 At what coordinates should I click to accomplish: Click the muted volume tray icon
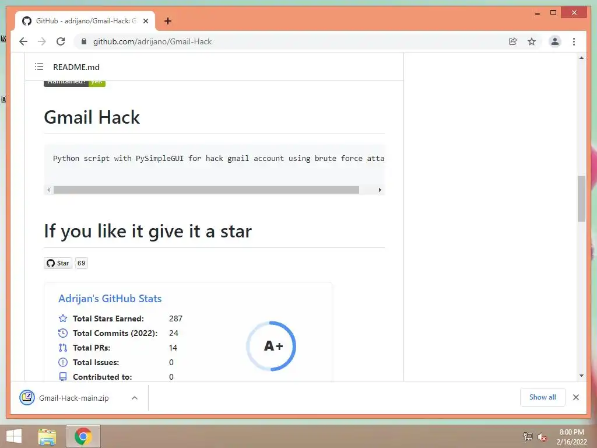point(542,436)
